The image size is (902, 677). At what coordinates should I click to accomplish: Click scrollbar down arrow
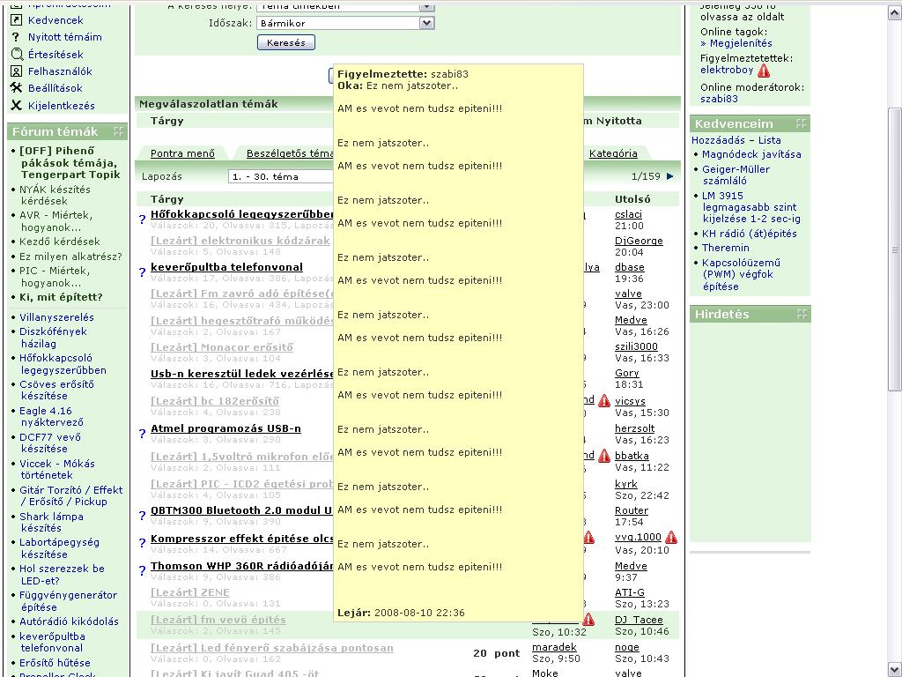tap(895, 670)
